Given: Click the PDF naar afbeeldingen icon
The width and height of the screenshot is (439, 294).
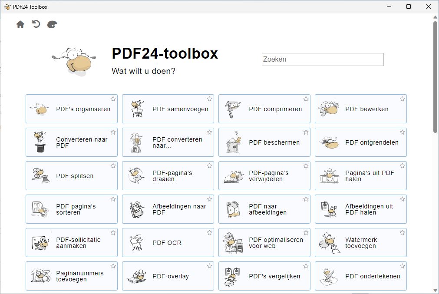Looking at the screenshot, I should click(x=233, y=209).
